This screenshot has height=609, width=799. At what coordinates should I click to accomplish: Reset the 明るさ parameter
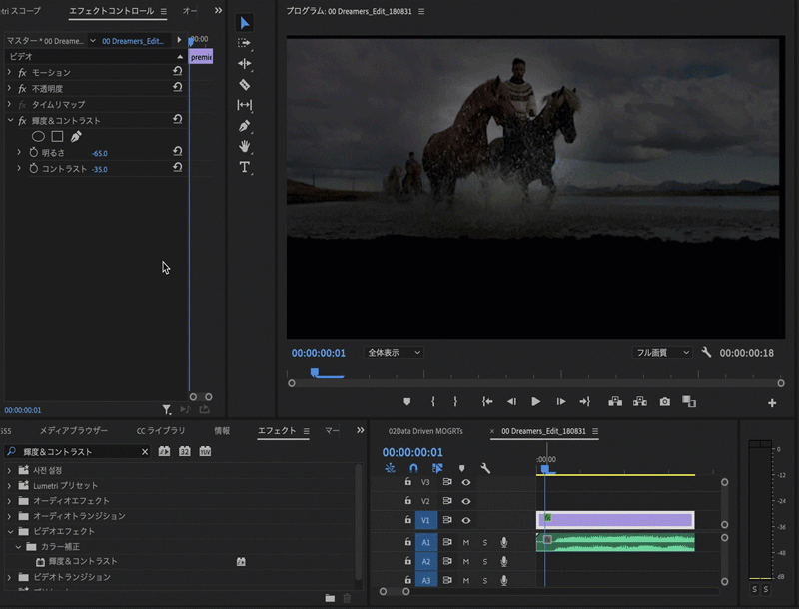[177, 153]
